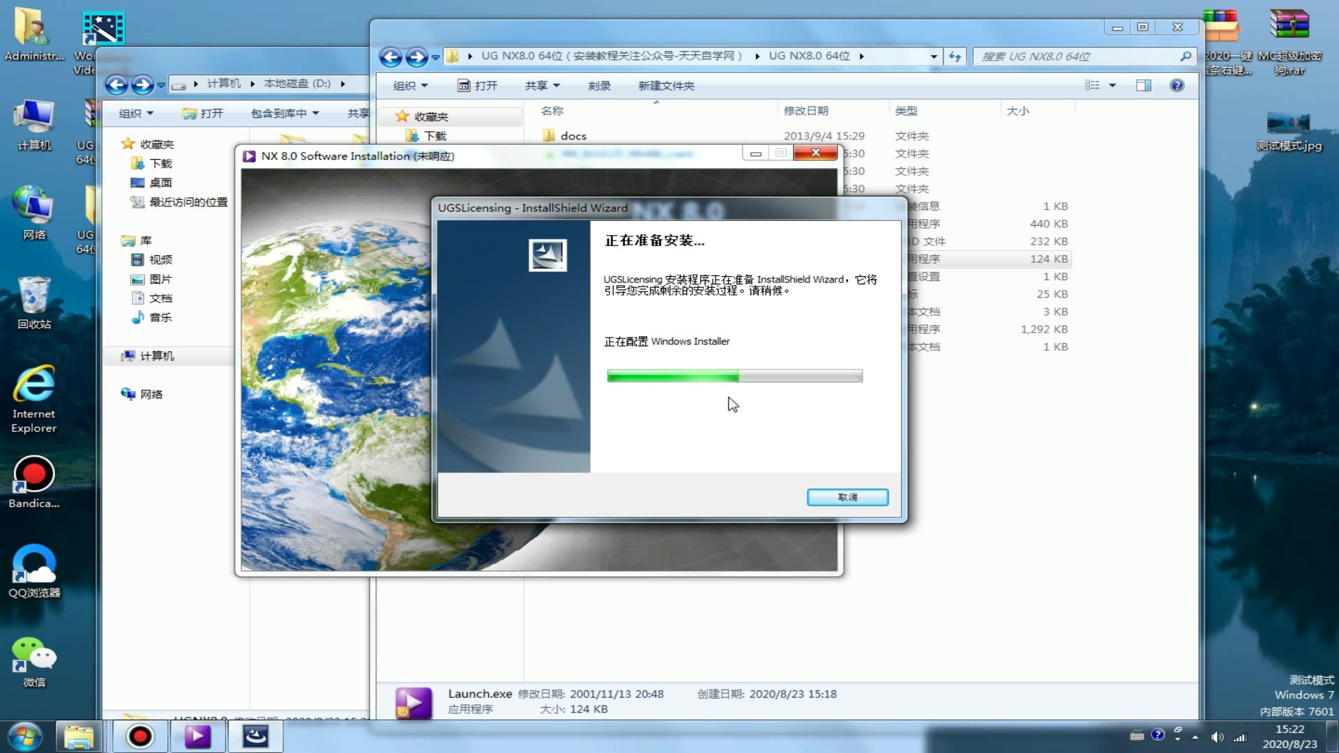Go forward in UG NX8.0 explorer window

(416, 56)
